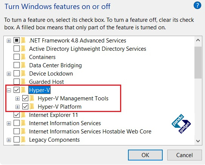Select Internet Information Services Hostable Web Core item

point(90,132)
